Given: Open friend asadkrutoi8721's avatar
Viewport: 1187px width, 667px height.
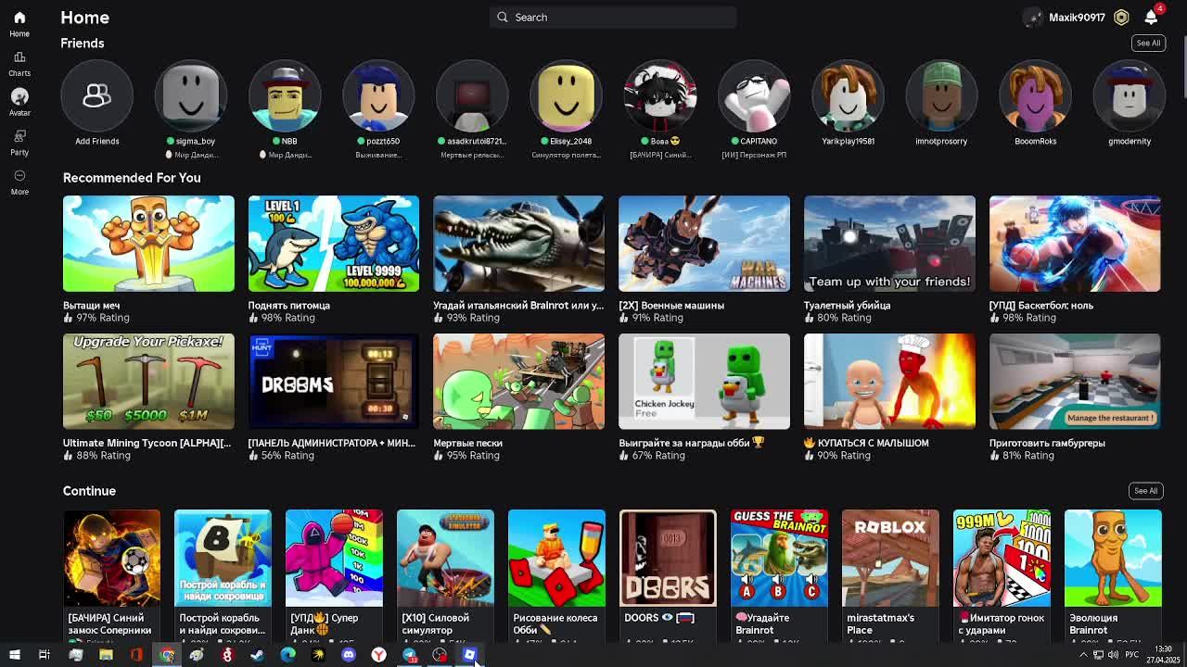Looking at the screenshot, I should coord(472,96).
